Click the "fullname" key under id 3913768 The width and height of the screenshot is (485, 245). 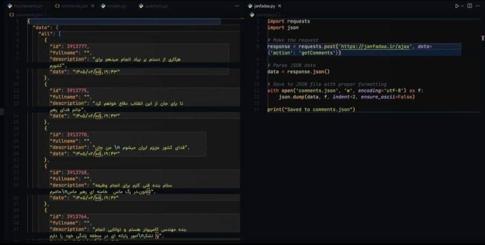pos(64,179)
